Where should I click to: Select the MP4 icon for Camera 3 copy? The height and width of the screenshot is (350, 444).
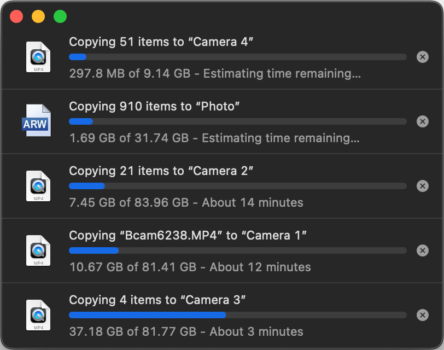38,315
